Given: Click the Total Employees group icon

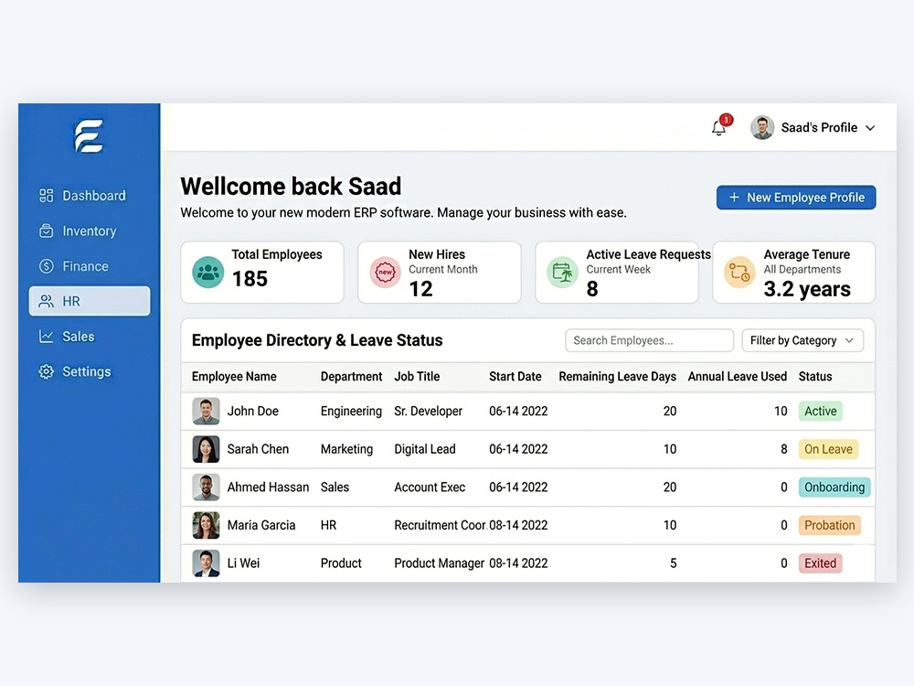Looking at the screenshot, I should coord(208,272).
